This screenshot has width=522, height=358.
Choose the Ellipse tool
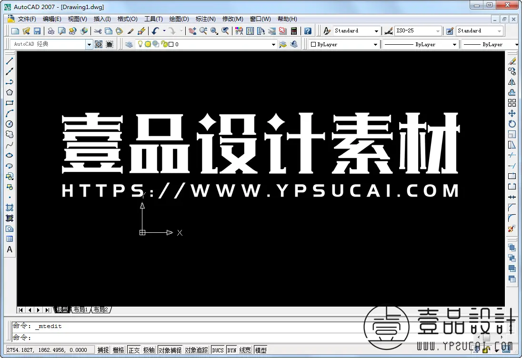10,155
